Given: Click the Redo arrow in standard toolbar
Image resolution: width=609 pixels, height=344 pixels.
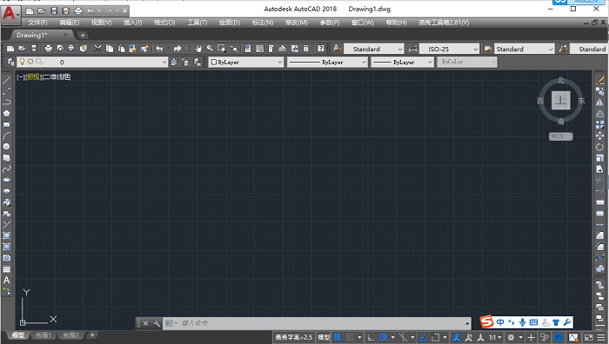Looking at the screenshot, I should (x=177, y=49).
